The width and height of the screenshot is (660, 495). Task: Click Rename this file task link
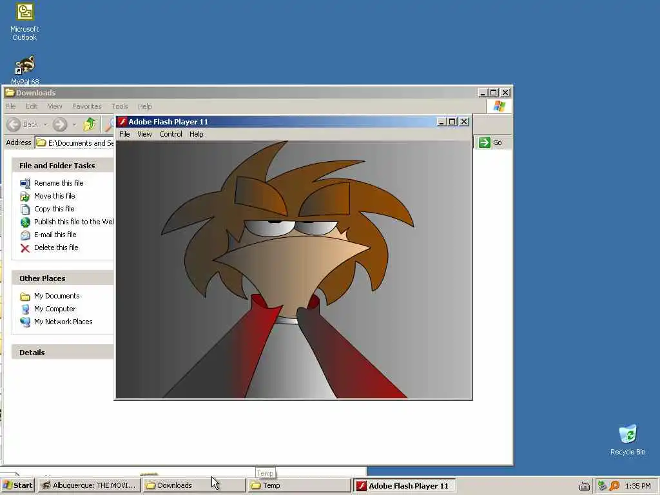tap(59, 183)
